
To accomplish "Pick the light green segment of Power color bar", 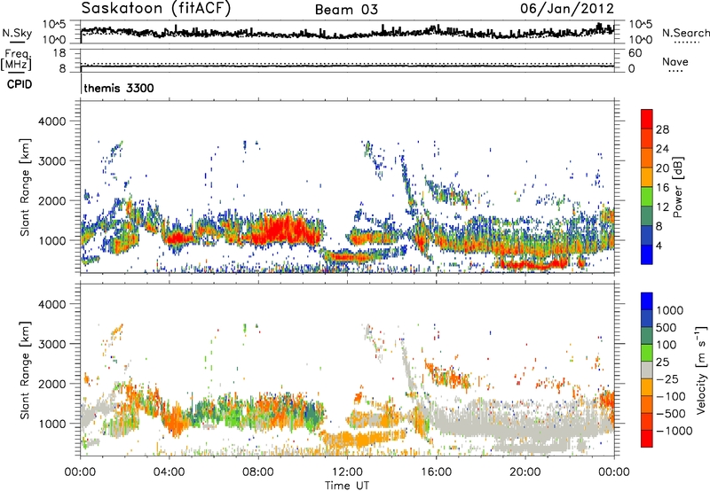I will [647, 197].
